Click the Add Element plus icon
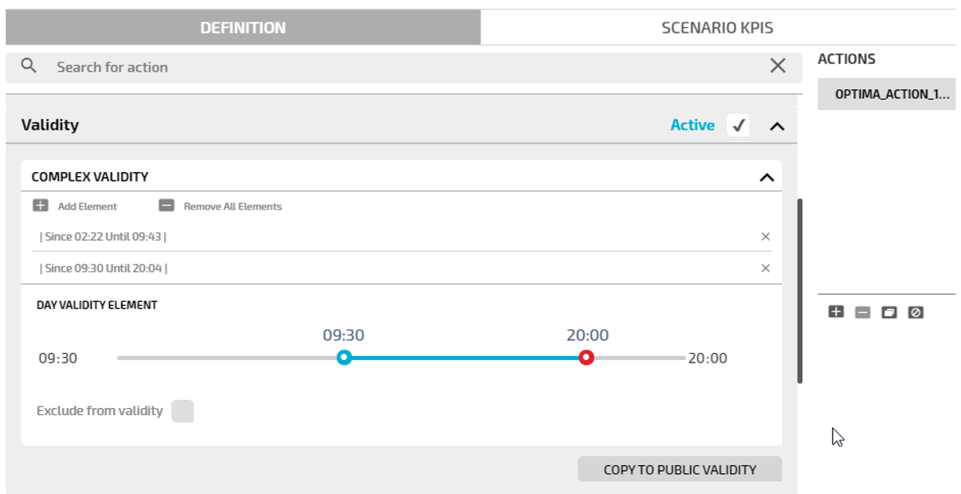The width and height of the screenshot is (961, 494). pyautogui.click(x=41, y=206)
